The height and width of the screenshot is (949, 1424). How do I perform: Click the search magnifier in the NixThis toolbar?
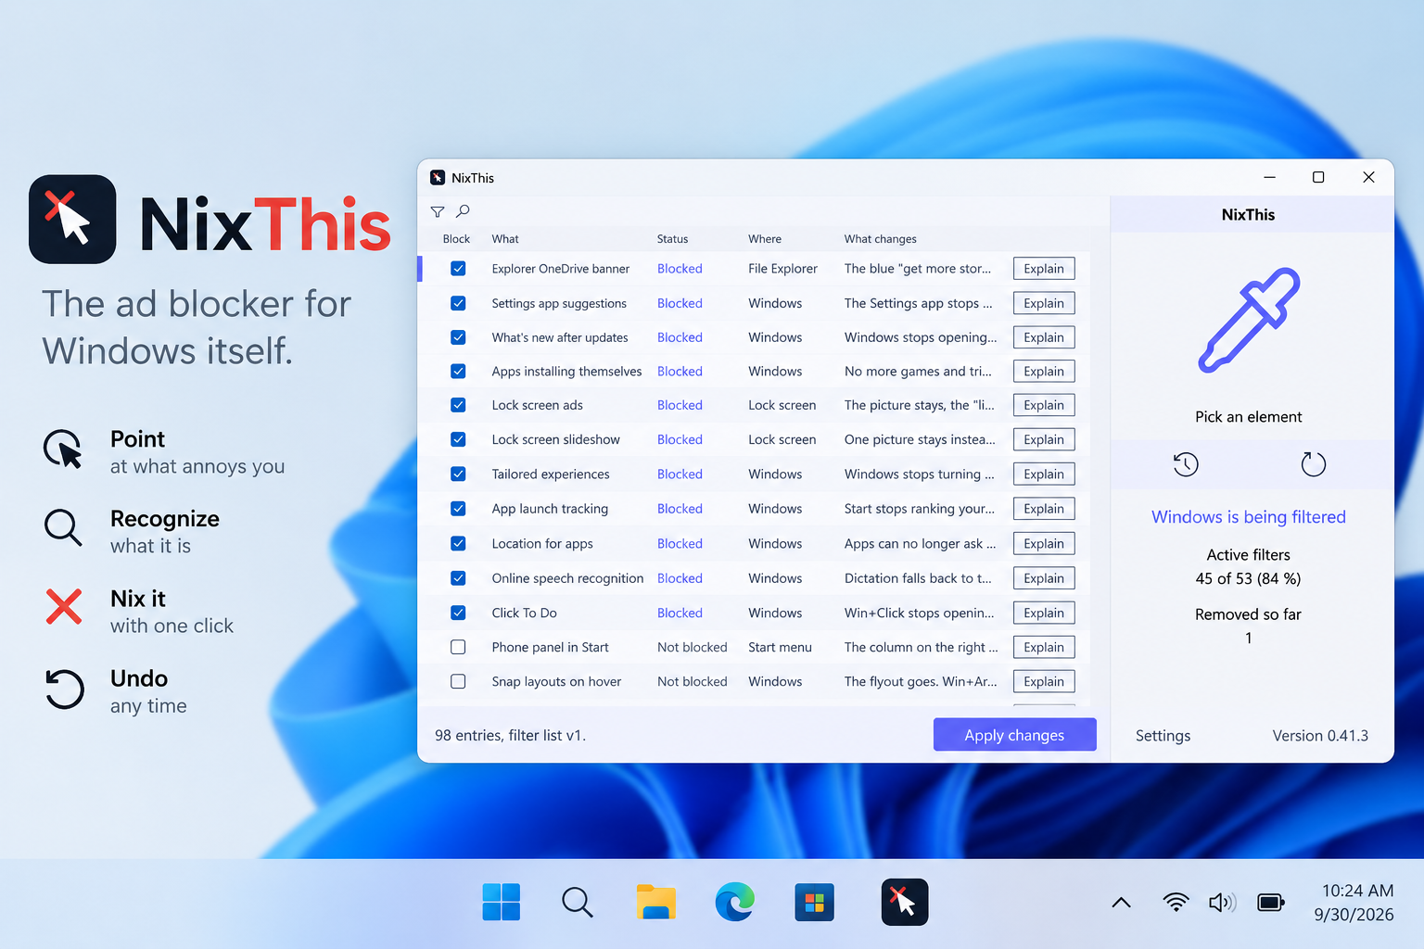(x=463, y=211)
